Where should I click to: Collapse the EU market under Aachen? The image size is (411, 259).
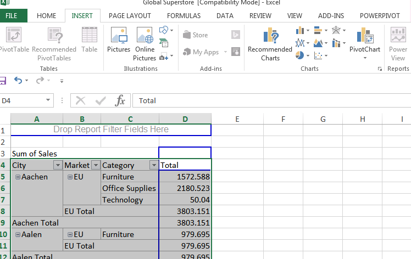click(70, 177)
